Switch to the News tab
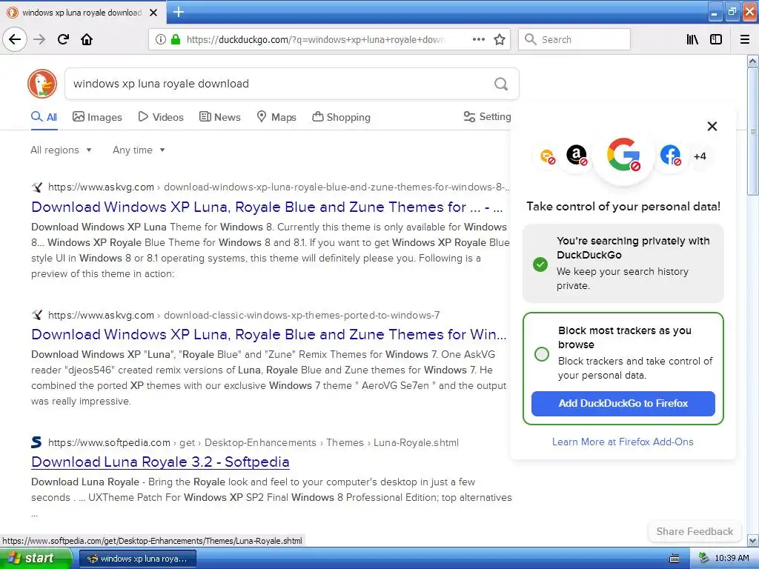Viewport: 759px width, 569px height. click(219, 116)
